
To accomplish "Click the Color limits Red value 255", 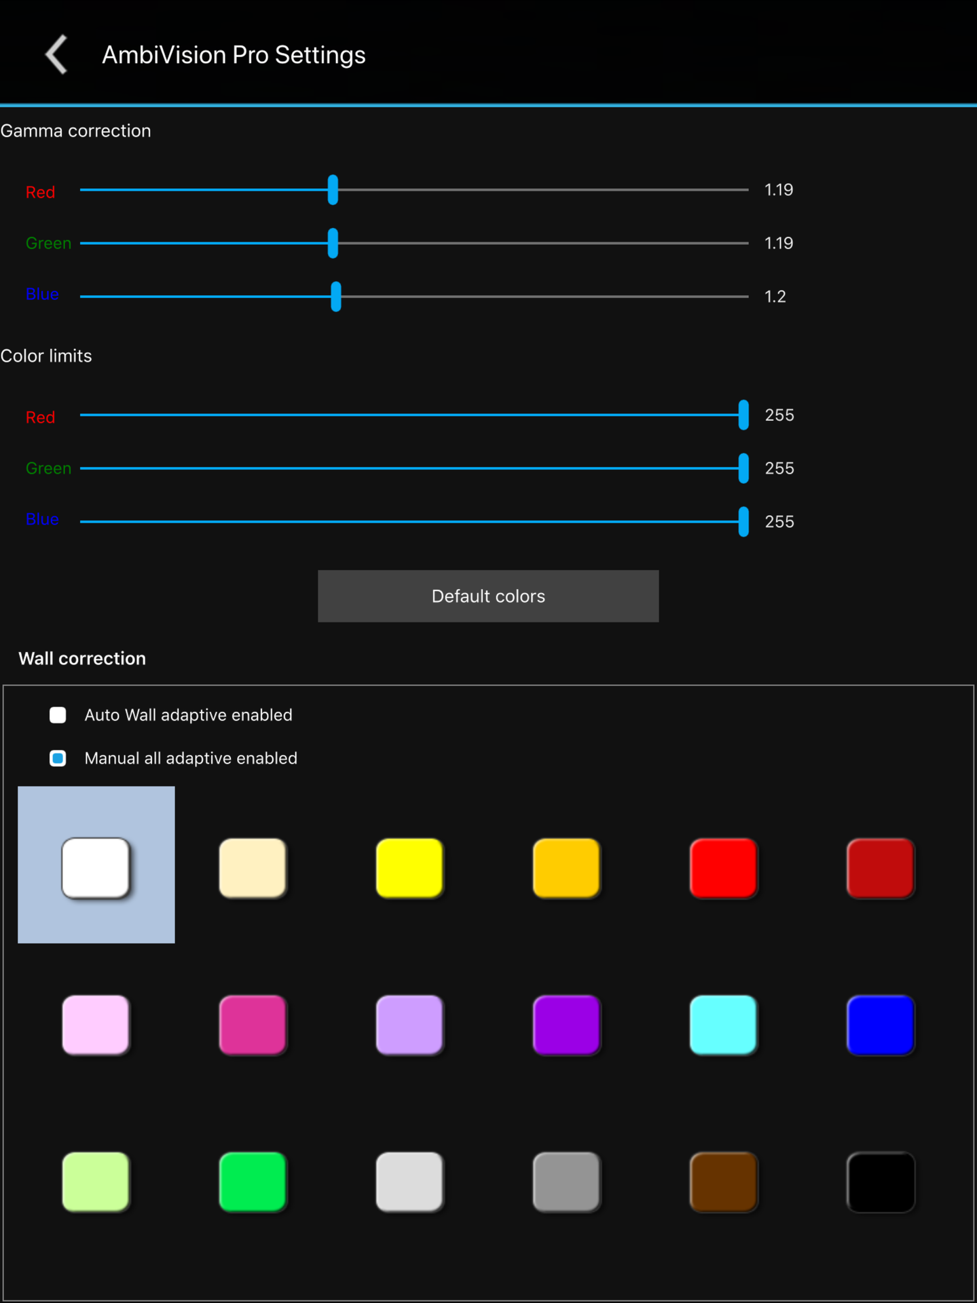I will (779, 415).
